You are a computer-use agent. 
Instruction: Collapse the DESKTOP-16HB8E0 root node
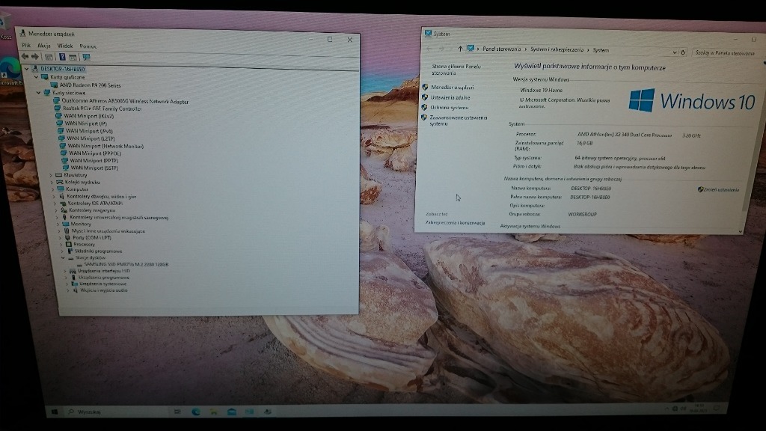[x=27, y=69]
